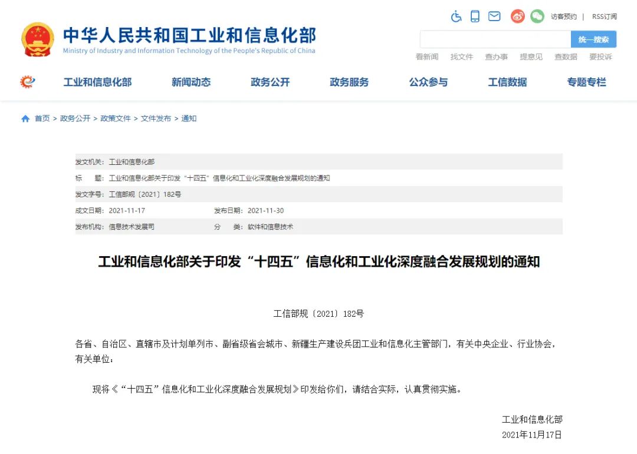Click the 发文机关 value 工业和信息化部
This screenshot has height=454, width=637.
pos(132,162)
